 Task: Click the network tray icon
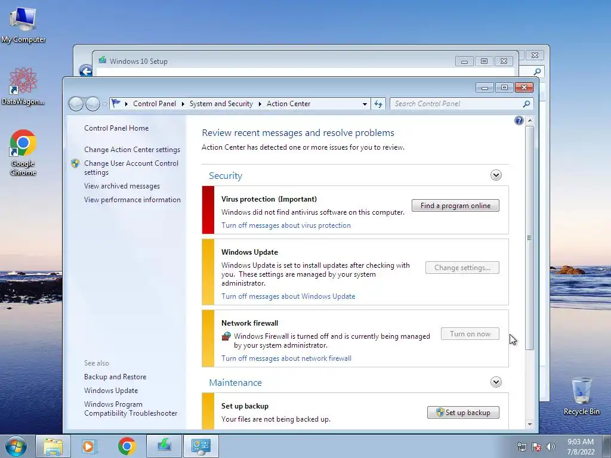[521, 447]
